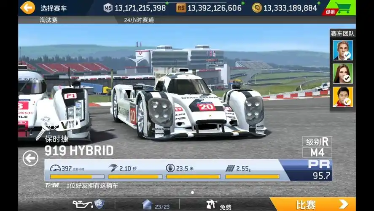
Task: Add more gold with green plus
Action: (319, 3)
